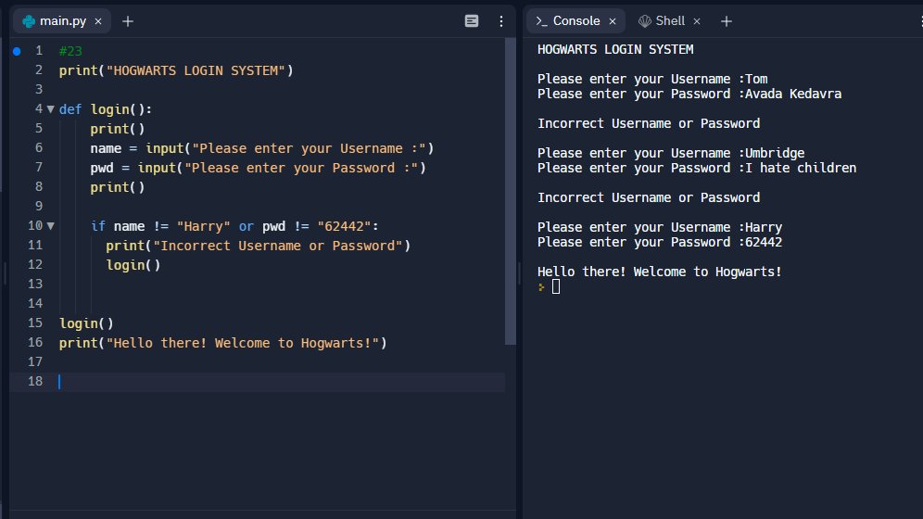Viewport: 923px width, 519px height.
Task: Click console line with Password :Avada Kedavra
Action: (x=689, y=95)
